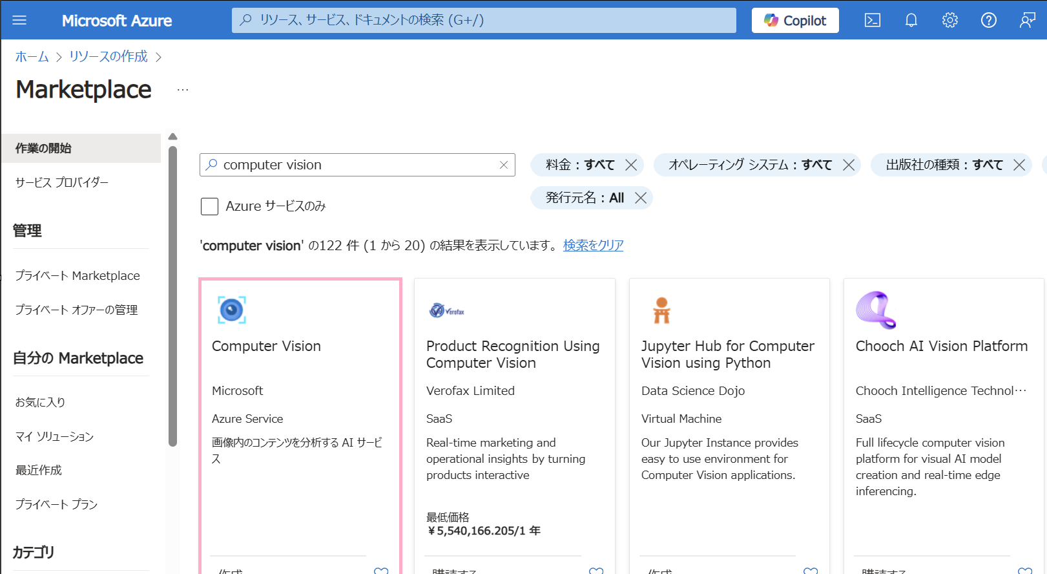Open the オペレーティング システム : すべて filter
This screenshot has height=574, width=1047.
tap(750, 165)
